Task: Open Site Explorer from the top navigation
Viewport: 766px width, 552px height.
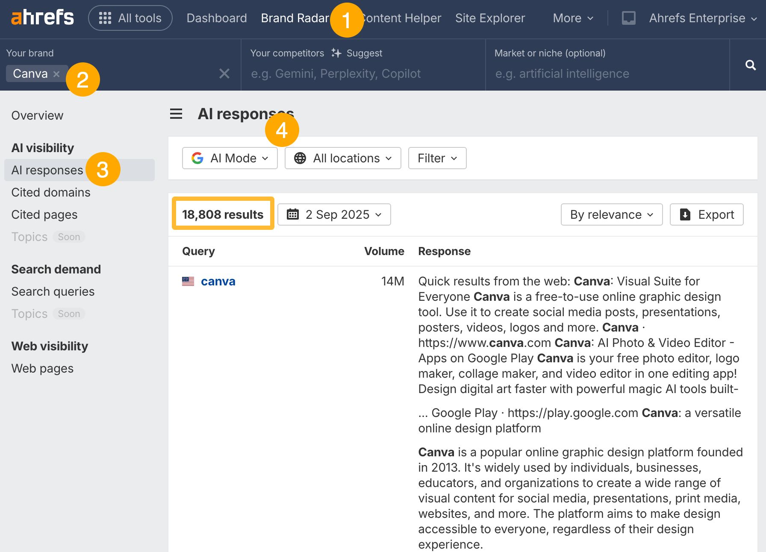Action: (x=490, y=18)
